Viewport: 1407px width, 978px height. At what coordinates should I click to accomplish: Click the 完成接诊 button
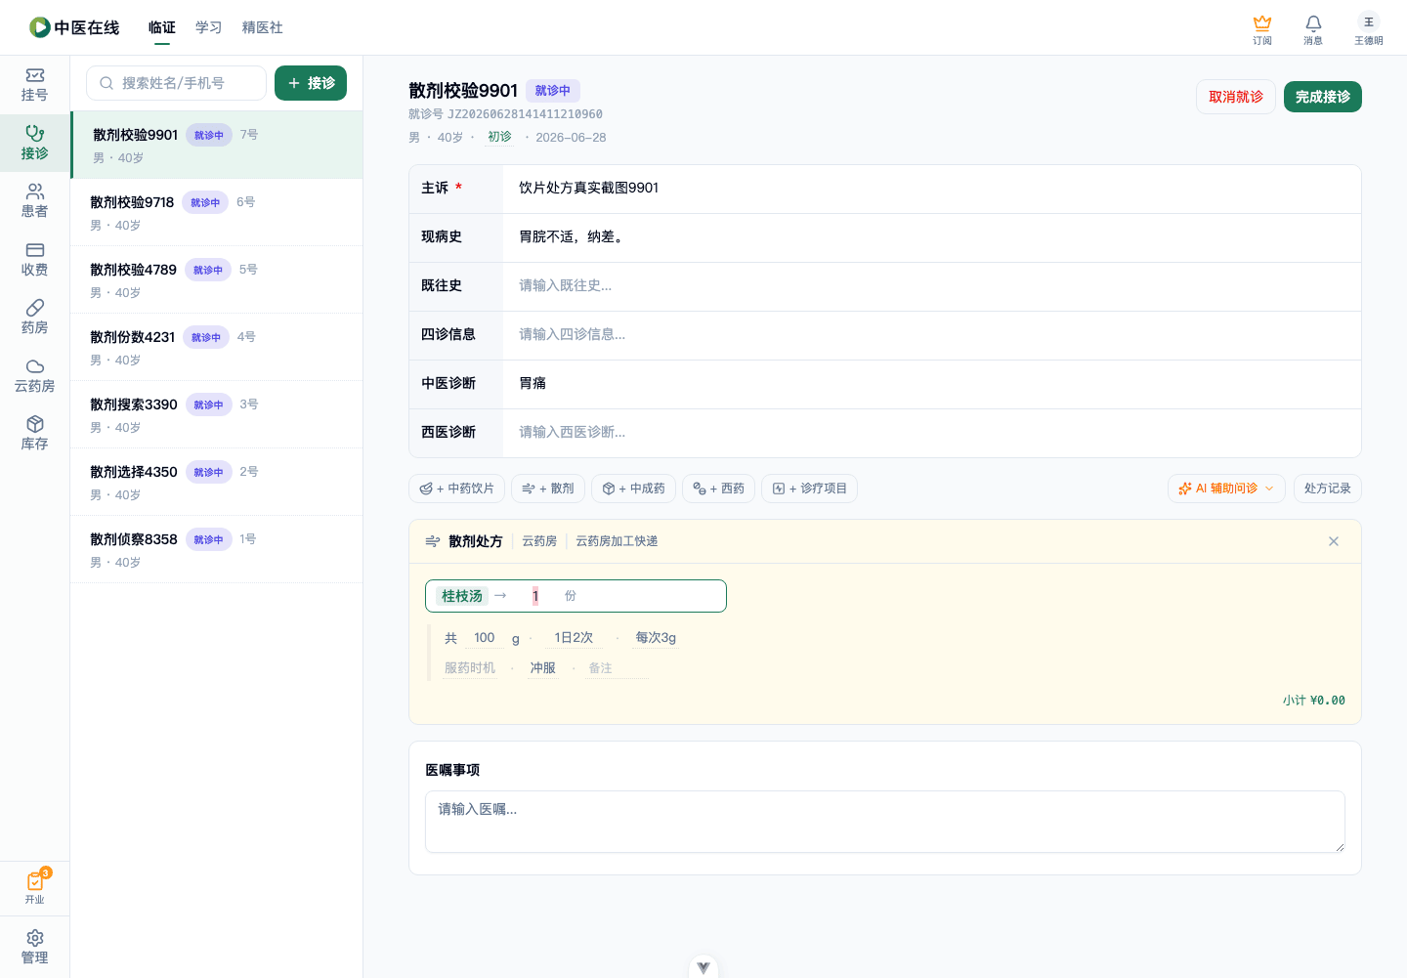click(1323, 97)
